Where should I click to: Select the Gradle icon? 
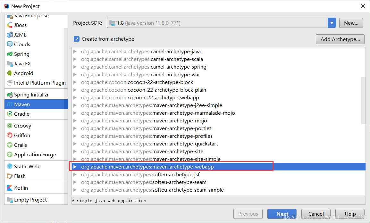pos(10,114)
